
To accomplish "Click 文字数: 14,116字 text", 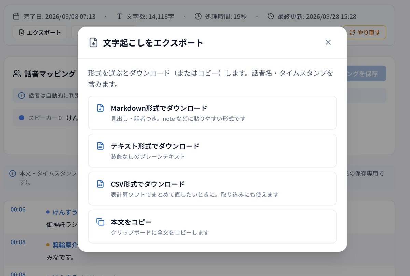I will click(x=150, y=16).
